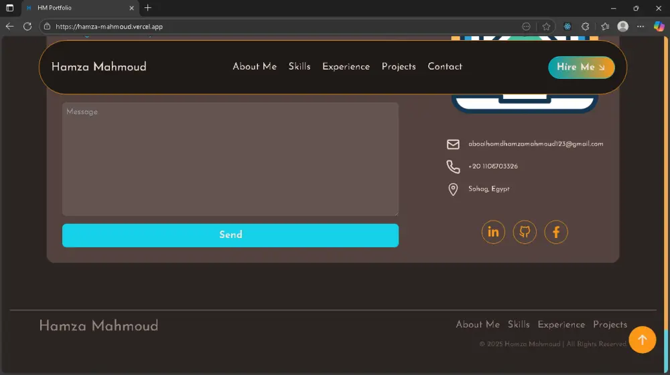Click the phone handset icon
The height and width of the screenshot is (375, 670).
453,166
